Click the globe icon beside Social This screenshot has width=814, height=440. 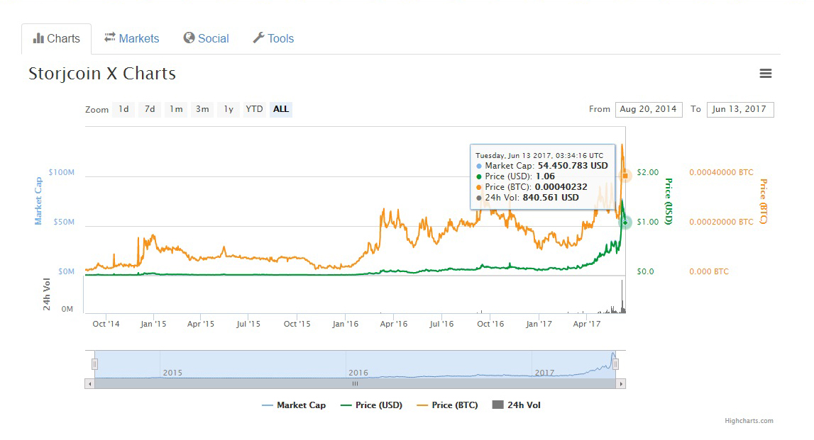[x=189, y=38]
